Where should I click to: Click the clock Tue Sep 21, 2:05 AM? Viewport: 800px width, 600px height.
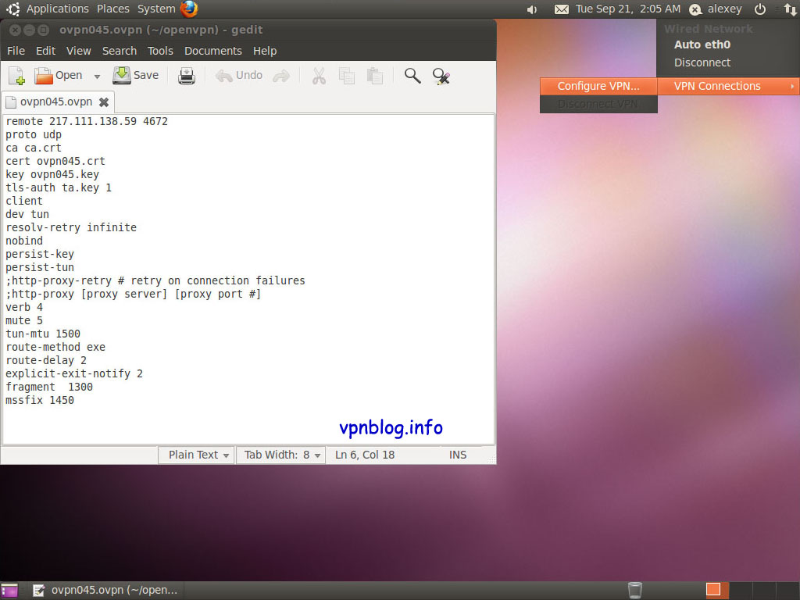[628, 9]
